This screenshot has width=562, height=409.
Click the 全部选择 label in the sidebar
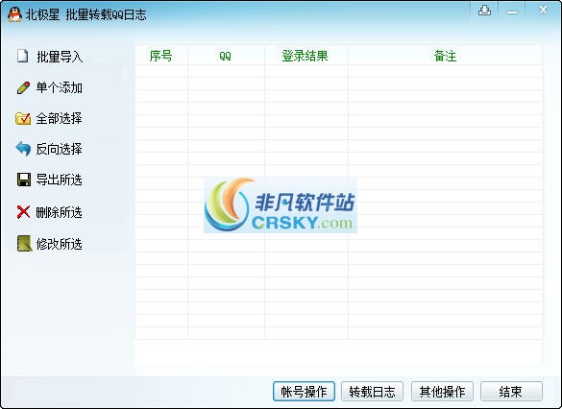coord(60,118)
